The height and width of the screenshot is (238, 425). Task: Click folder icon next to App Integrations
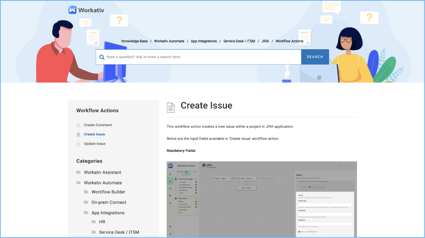pyautogui.click(x=86, y=212)
